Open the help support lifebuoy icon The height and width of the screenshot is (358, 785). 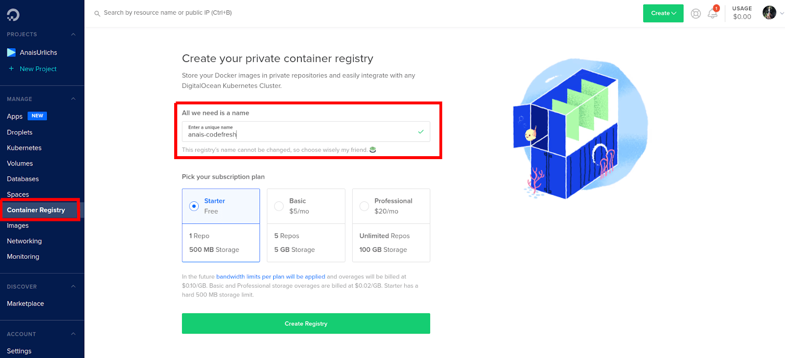point(696,14)
